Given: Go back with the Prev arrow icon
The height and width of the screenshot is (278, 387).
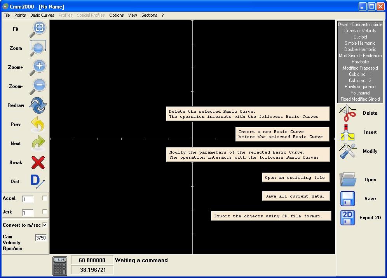Looking at the screenshot, I should (x=38, y=124).
